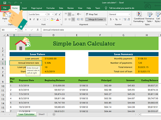Toggle Italic formatting
161x120 pixels.
[x=34, y=19]
